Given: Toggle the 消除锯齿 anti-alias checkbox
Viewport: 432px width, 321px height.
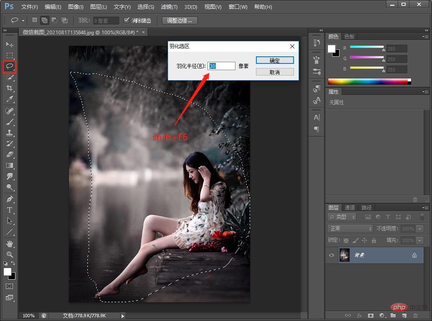Looking at the screenshot, I should coord(127,20).
